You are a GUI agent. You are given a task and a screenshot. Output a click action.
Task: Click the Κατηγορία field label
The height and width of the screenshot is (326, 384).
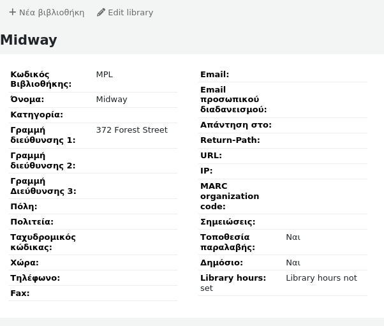(x=36, y=115)
